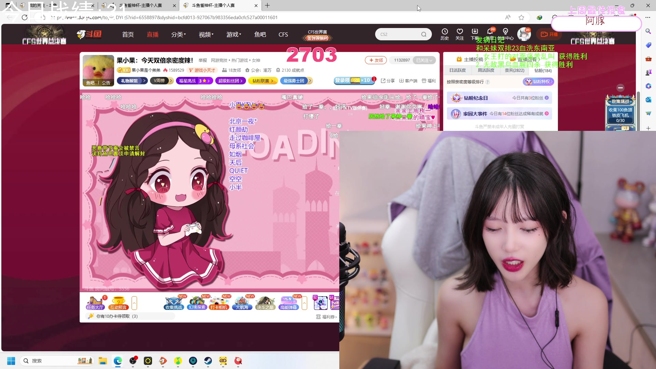Open the 礼物展馆 badge
656x369 pixels.
pyautogui.click(x=132, y=81)
